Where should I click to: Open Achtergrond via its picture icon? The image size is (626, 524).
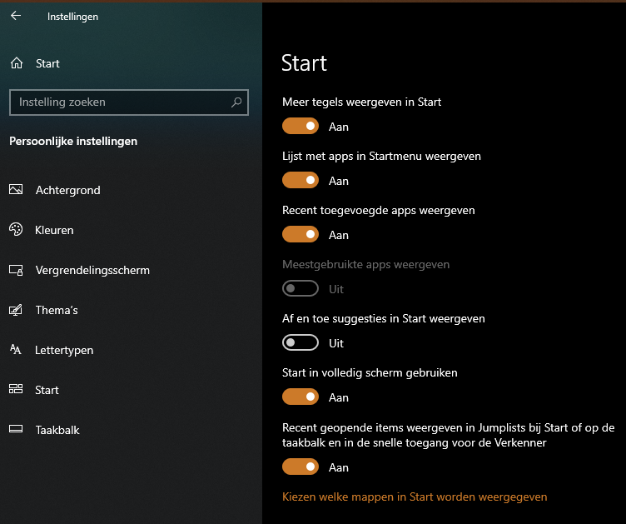click(16, 190)
